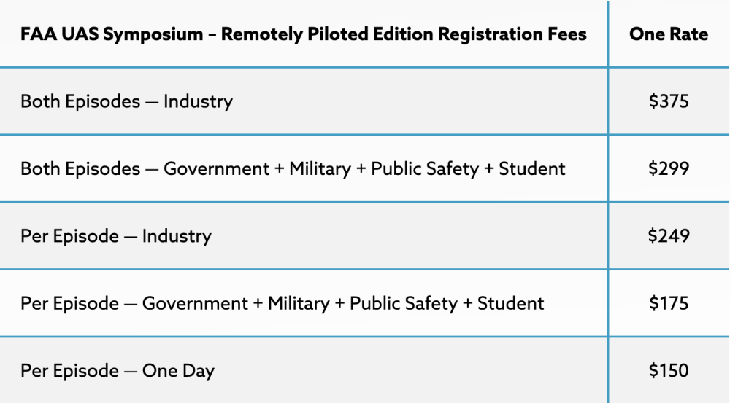The height and width of the screenshot is (403, 730).
Task: Select the $375 price cell
Action: 669,101
